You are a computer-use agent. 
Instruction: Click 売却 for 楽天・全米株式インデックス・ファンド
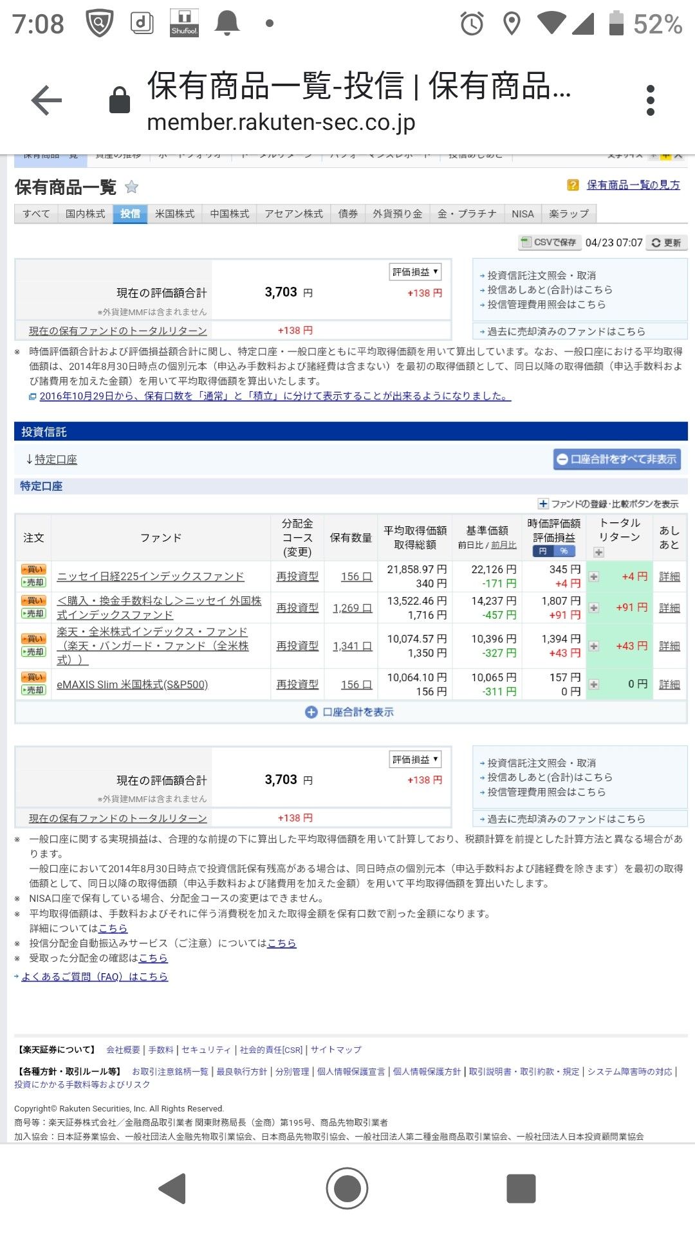[33, 652]
